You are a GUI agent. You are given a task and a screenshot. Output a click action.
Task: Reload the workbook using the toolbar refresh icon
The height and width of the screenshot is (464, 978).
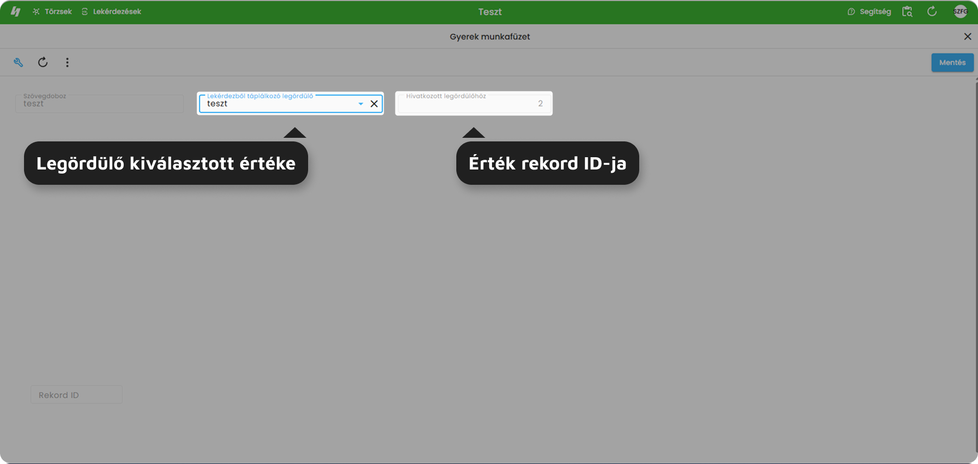(43, 62)
